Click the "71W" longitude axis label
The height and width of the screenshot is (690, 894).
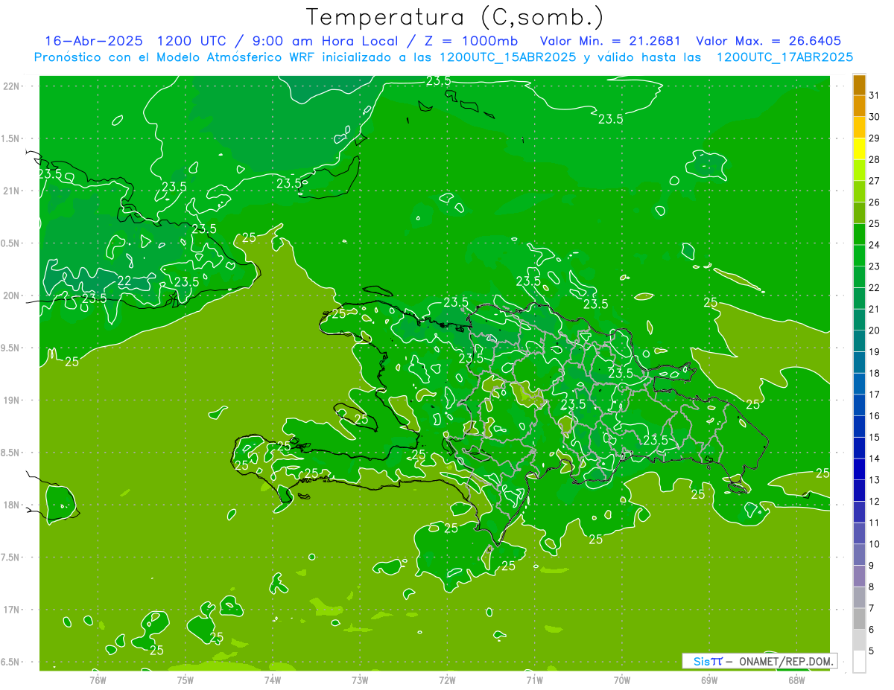click(x=534, y=680)
